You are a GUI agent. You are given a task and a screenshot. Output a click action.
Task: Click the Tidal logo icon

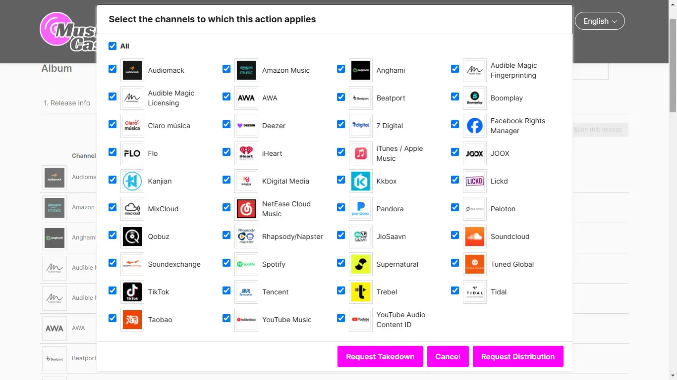tap(475, 292)
